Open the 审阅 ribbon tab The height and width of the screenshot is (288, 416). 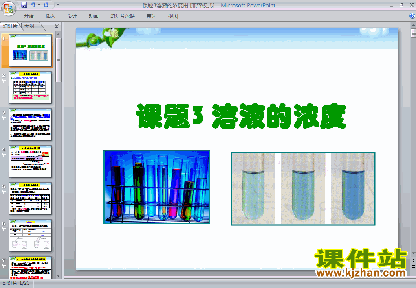(x=152, y=16)
